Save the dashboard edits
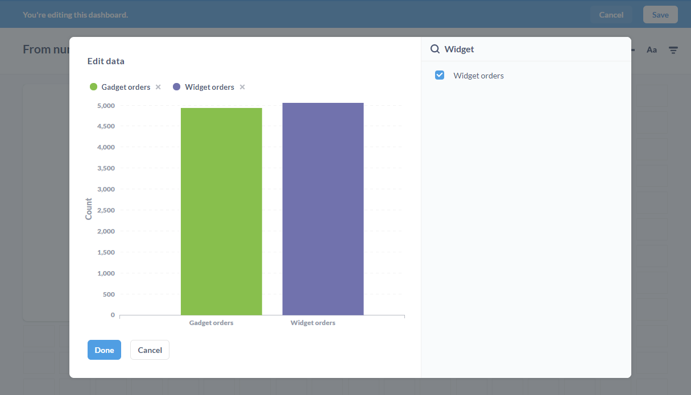The width and height of the screenshot is (691, 395). point(660,15)
